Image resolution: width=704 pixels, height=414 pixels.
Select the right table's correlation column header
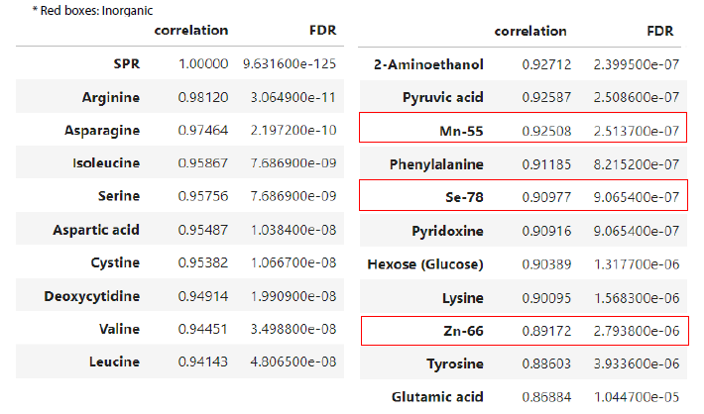pyautogui.click(x=530, y=31)
